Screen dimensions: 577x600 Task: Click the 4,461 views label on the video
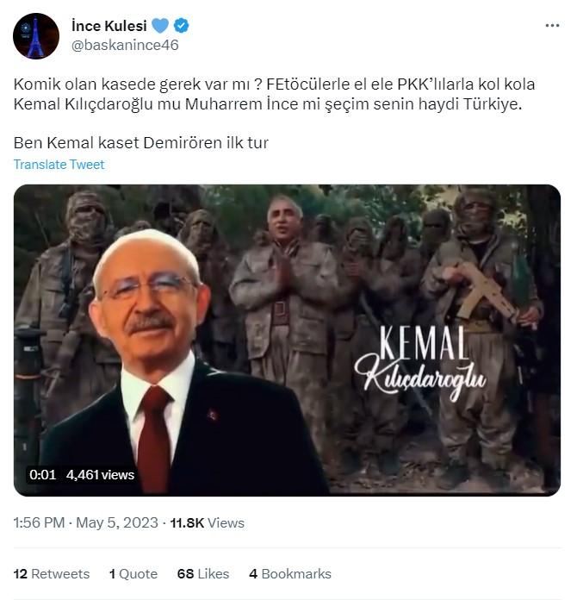(100, 475)
